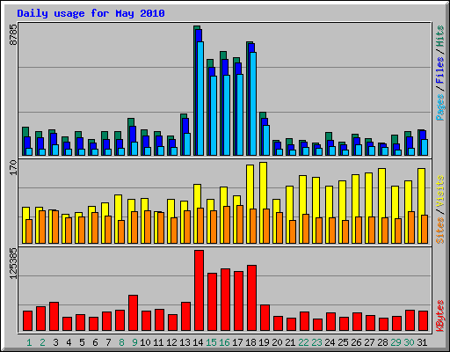Viewport: 450px width, 352px height.
Task: Pick the yellow Visits bar for day 19
Action: point(264,185)
